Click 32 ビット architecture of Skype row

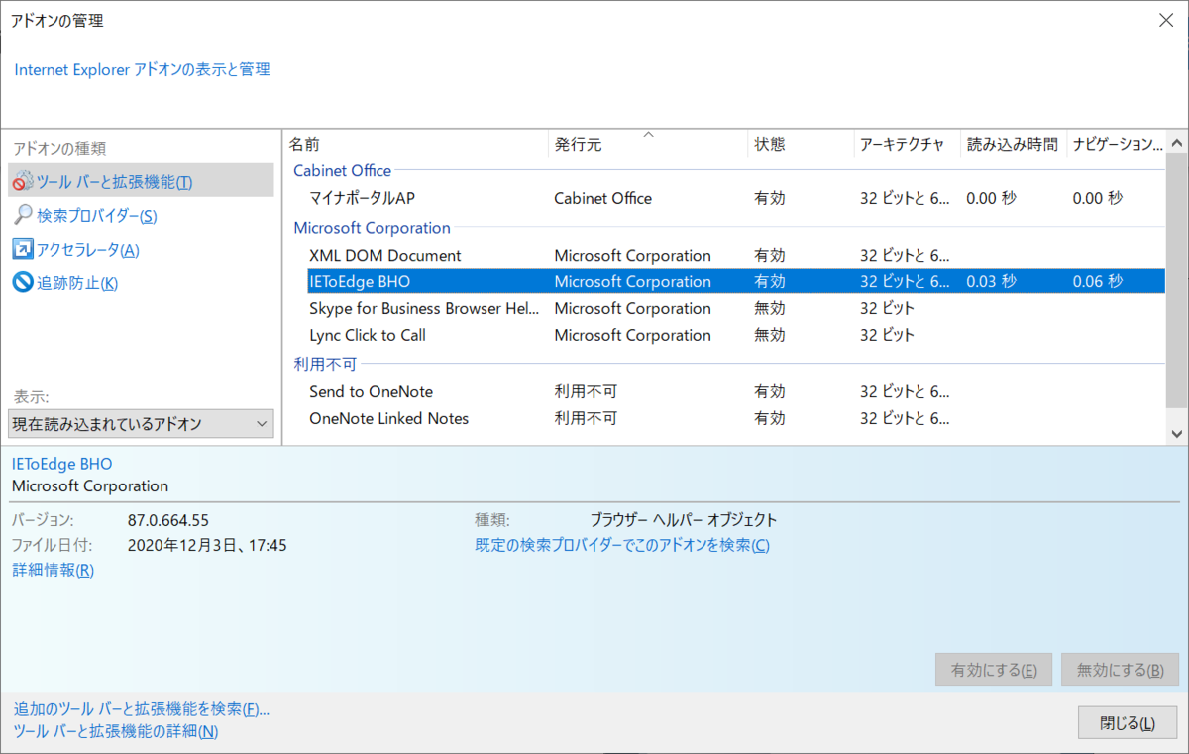point(887,308)
